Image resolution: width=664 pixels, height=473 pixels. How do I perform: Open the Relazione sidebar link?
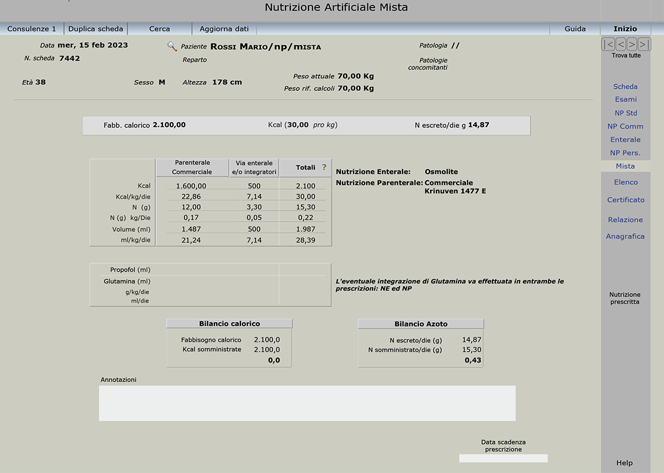(625, 219)
